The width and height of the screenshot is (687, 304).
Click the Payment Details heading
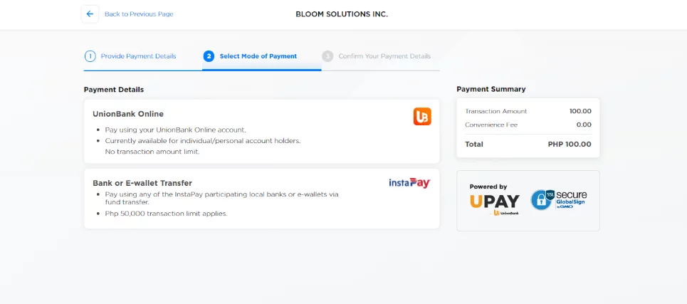(x=114, y=90)
